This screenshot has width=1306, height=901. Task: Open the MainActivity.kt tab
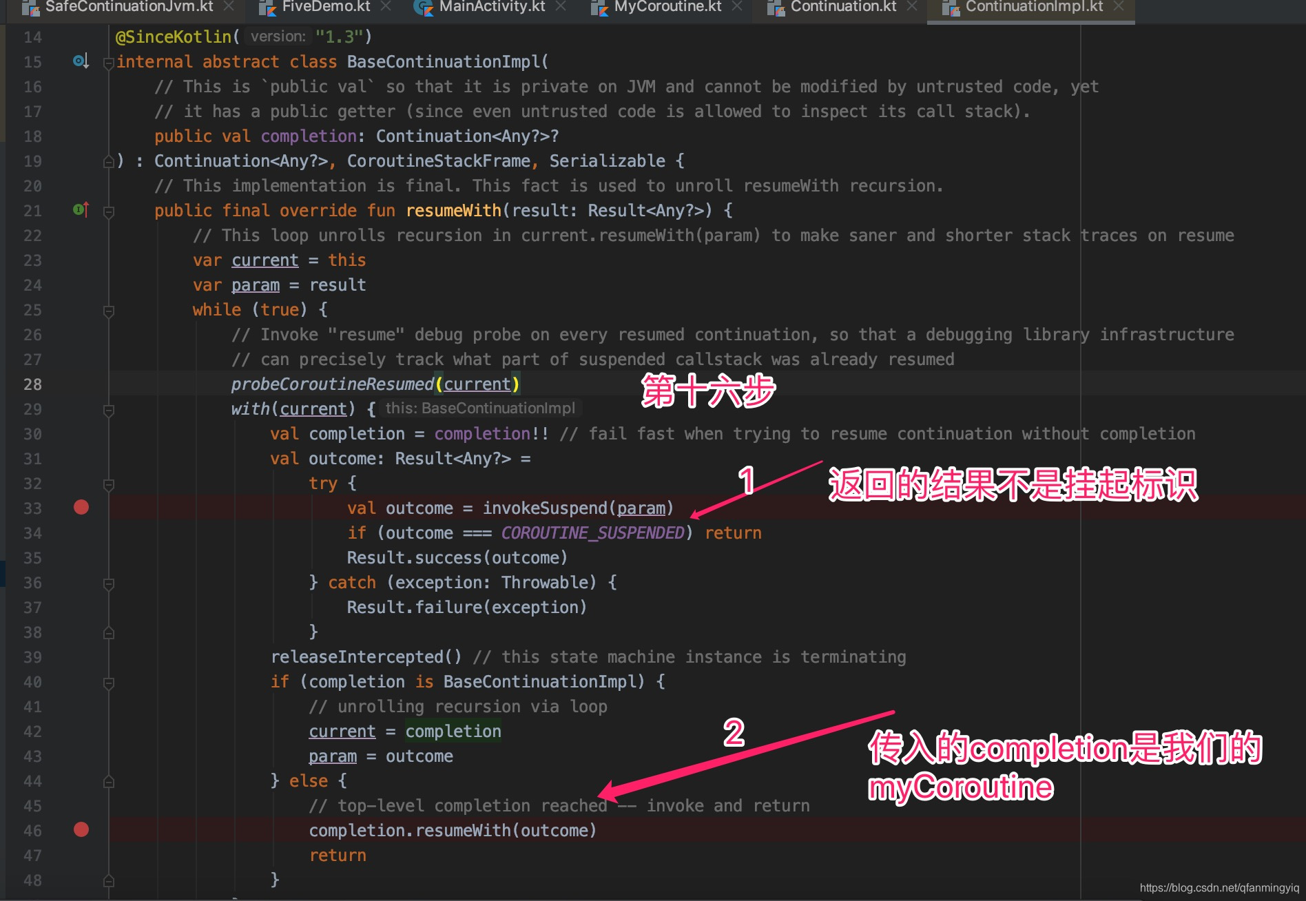[492, 7]
